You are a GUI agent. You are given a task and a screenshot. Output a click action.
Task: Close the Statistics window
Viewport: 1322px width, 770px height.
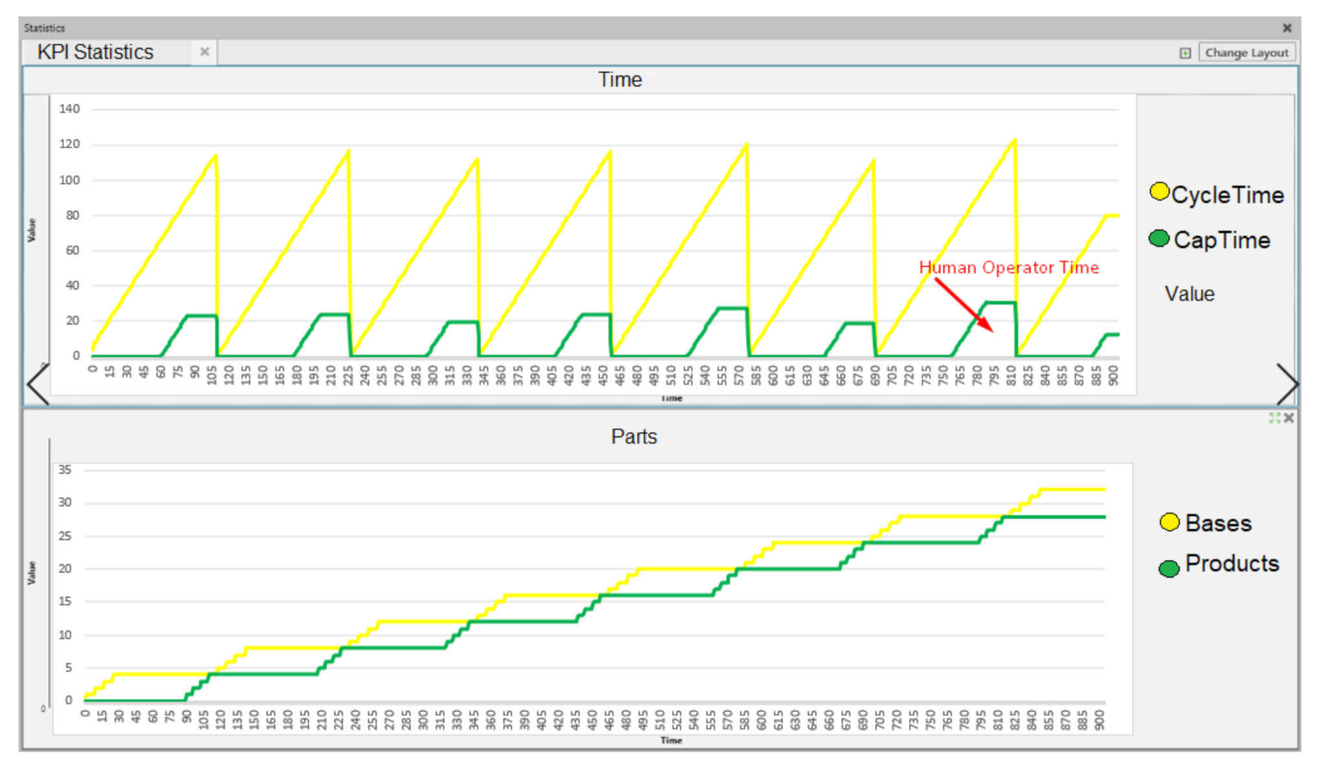tap(1287, 28)
